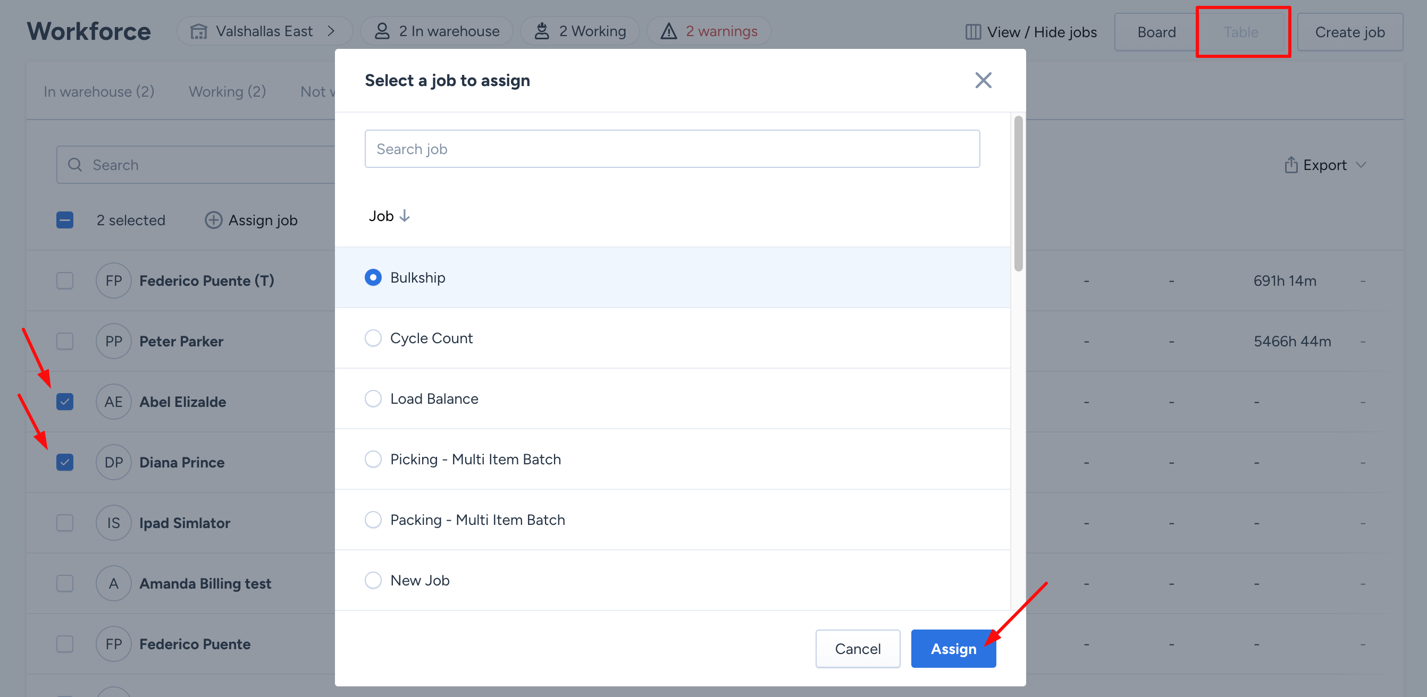Select Picking - Multi Item Batch job

[x=373, y=460]
